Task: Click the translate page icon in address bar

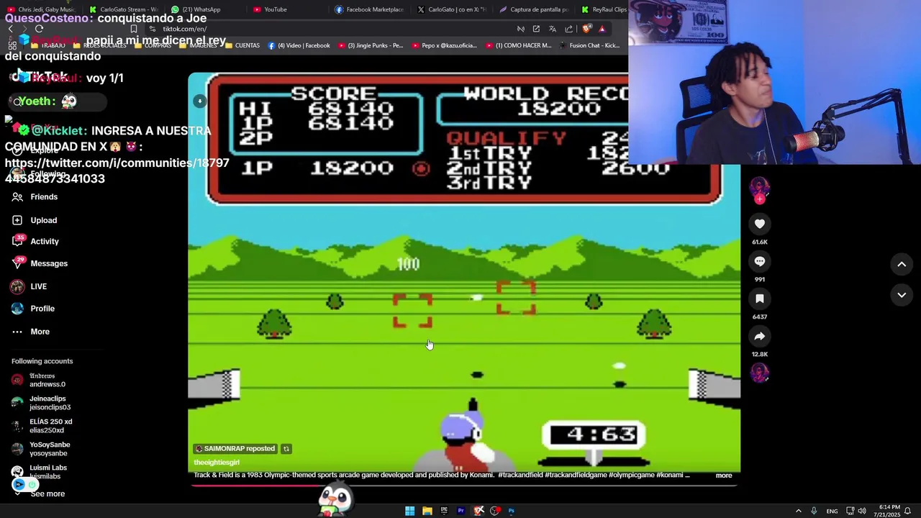Action: tap(552, 29)
